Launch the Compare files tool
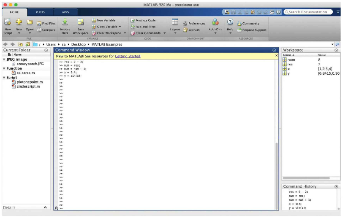This screenshot has width=343, height=218. (46, 30)
